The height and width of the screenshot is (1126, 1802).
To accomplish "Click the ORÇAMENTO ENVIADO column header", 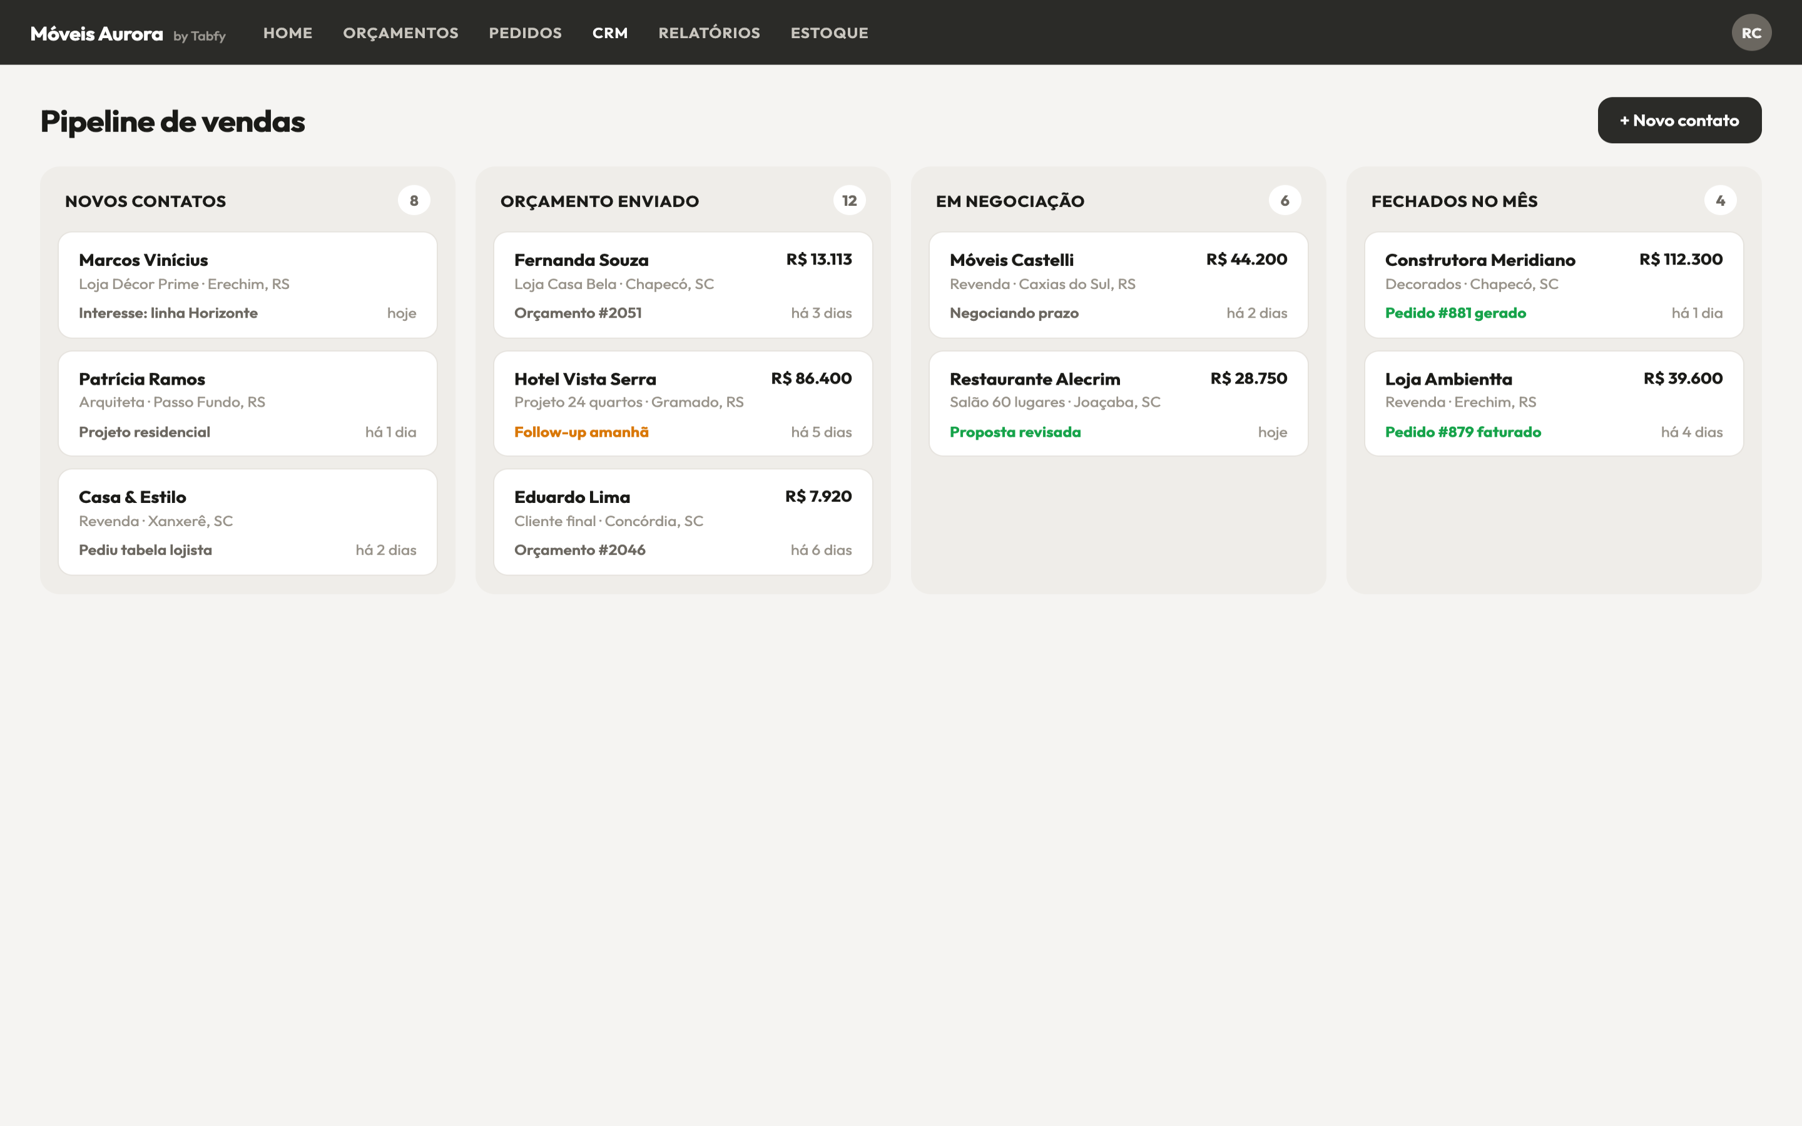I will 599,201.
